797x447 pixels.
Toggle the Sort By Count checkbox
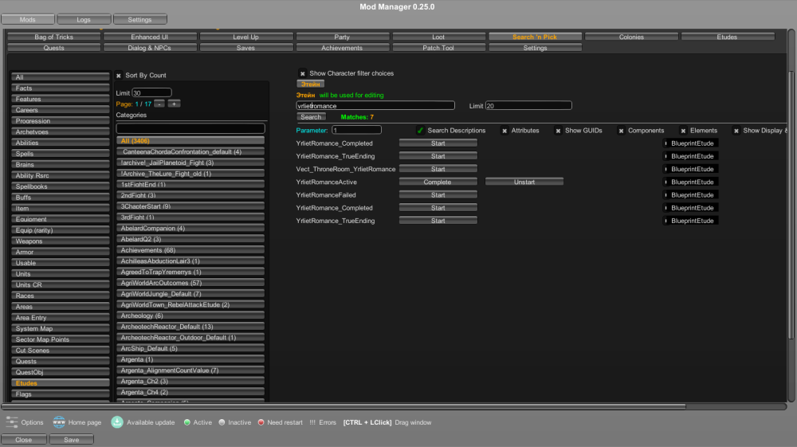pos(119,76)
